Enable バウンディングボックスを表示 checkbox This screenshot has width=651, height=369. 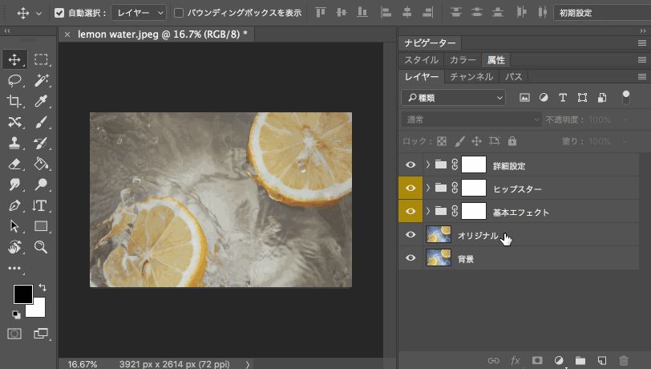tap(179, 13)
